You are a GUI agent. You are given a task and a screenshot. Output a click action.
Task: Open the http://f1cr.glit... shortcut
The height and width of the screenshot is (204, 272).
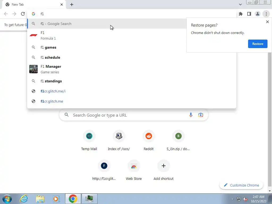[x=104, y=170]
